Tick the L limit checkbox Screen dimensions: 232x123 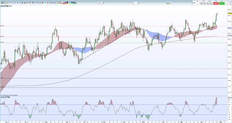226,4
